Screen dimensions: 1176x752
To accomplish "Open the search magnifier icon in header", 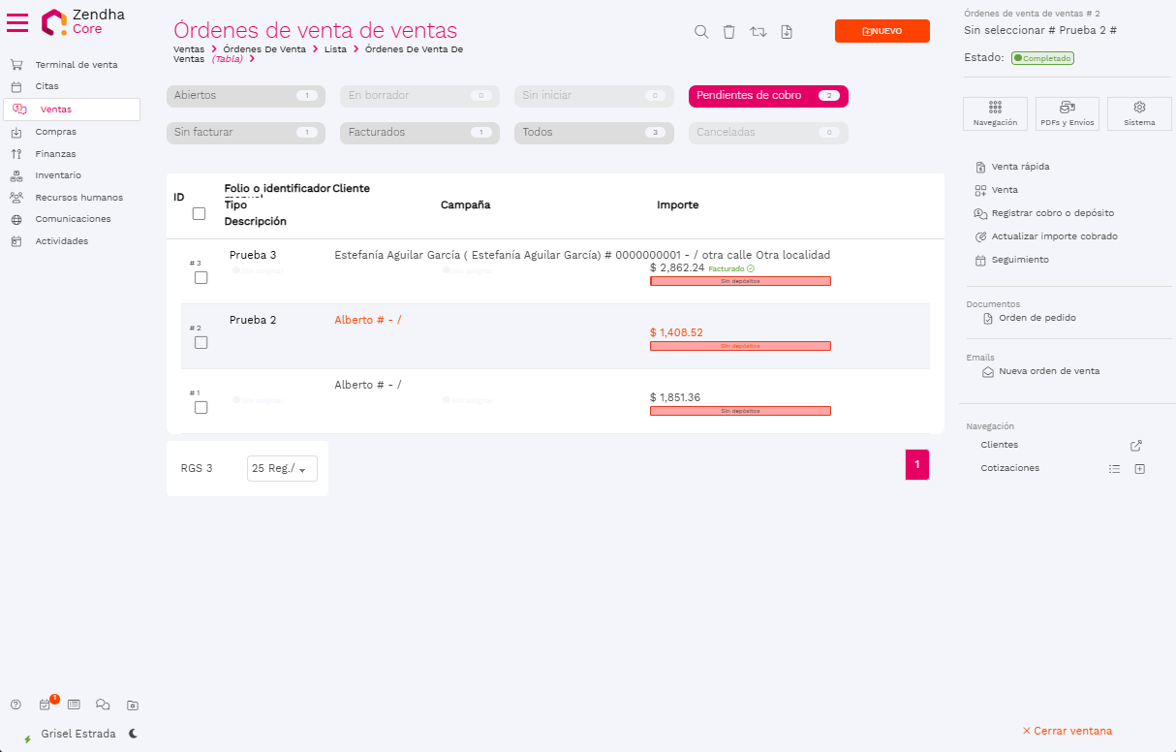I will [x=701, y=31].
